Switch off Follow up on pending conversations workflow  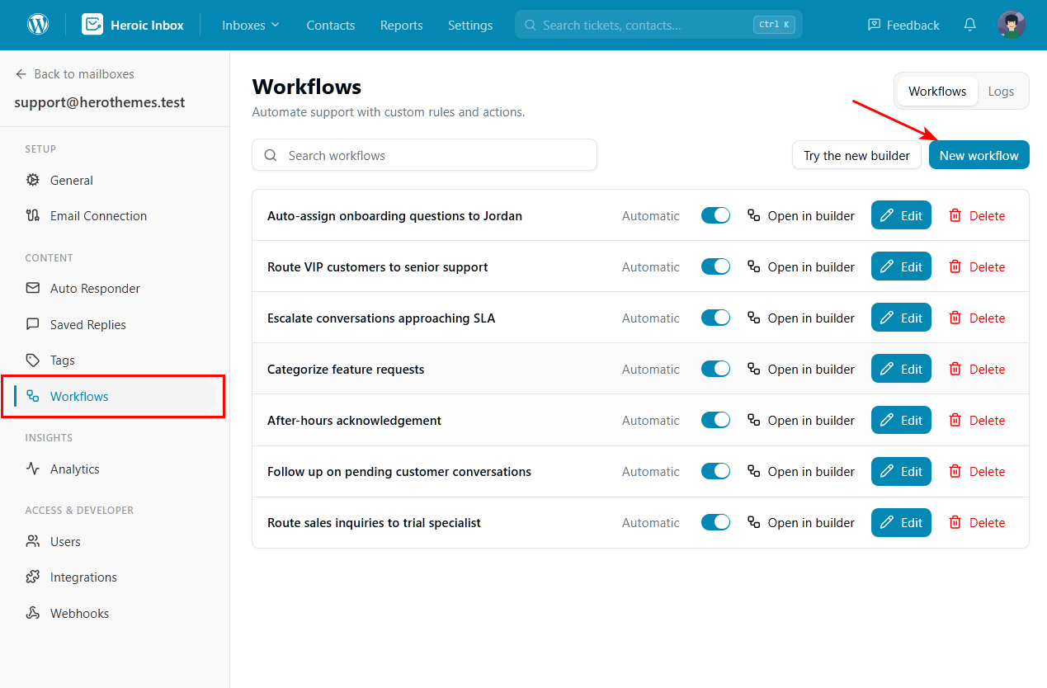point(715,472)
